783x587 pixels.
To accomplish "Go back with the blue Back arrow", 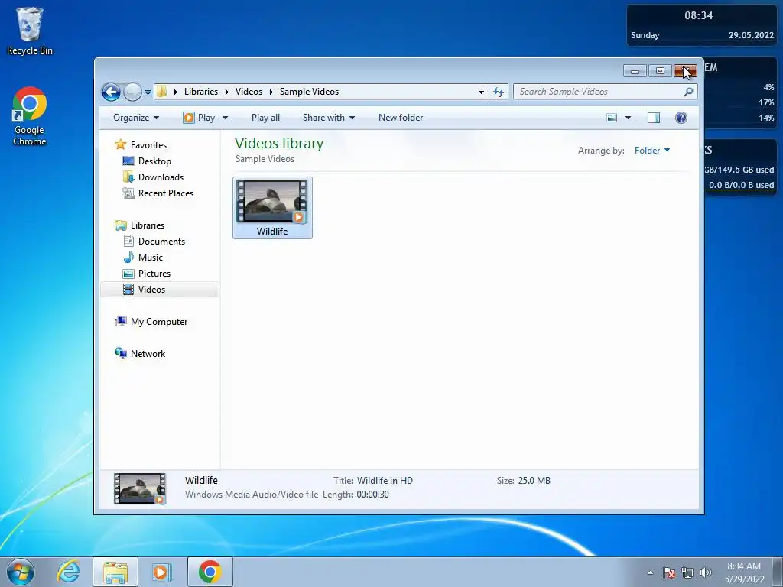I will tap(111, 92).
